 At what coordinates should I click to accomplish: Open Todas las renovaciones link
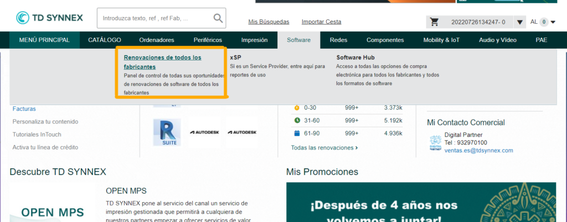pyautogui.click(x=324, y=148)
